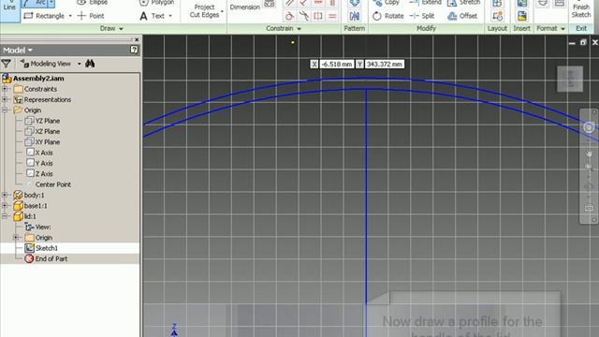Collapse the top Origin folder
The width and height of the screenshot is (599, 337).
pyautogui.click(x=5, y=110)
